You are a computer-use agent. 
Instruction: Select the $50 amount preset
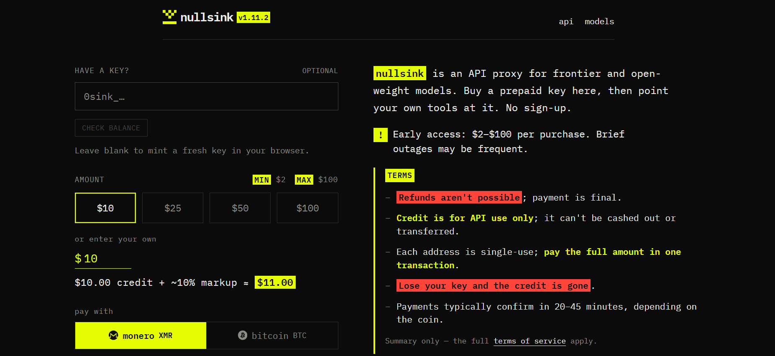tap(240, 208)
